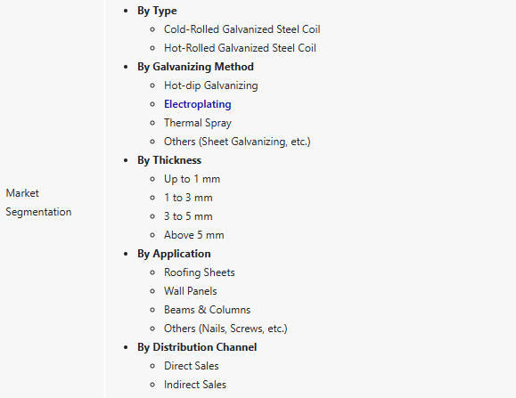The height and width of the screenshot is (398, 516).
Task: Click Cold-Rolled Galvanized Steel Coil text
Action: [x=242, y=29]
